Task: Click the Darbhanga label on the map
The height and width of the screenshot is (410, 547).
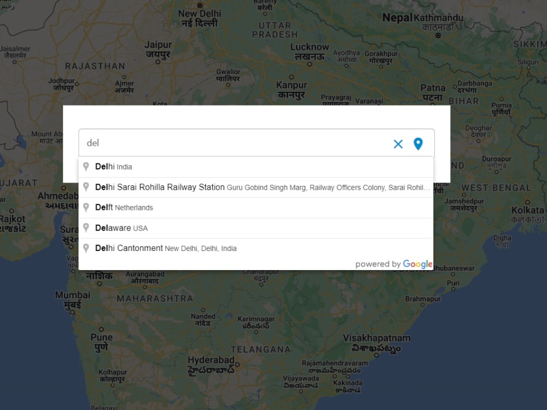Action: (475, 86)
